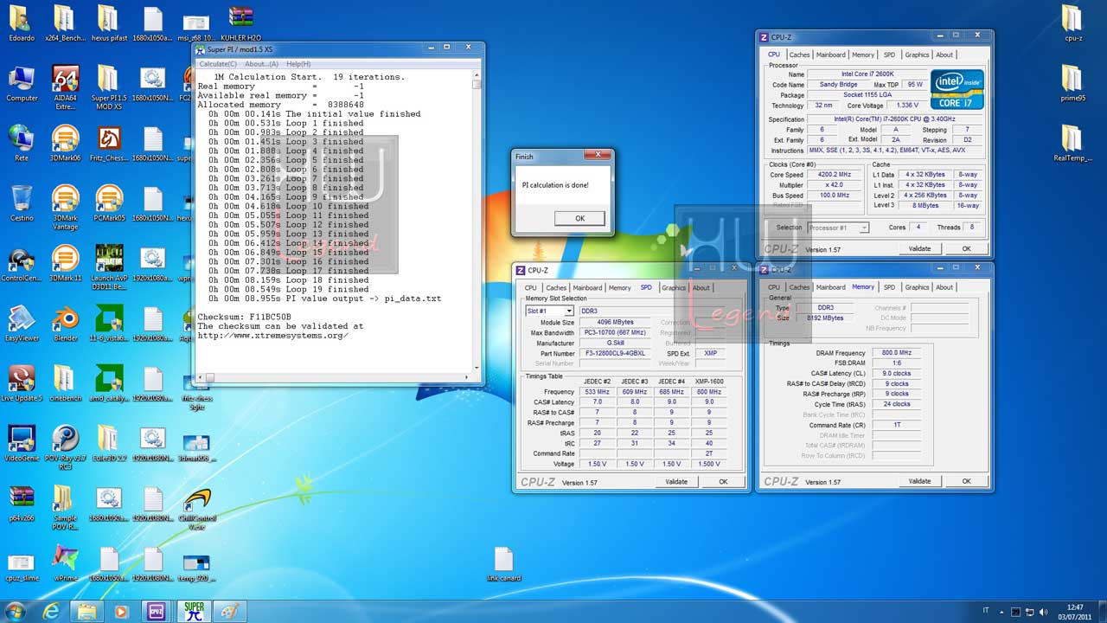Click the IT language indicator in tray

[x=985, y=611]
